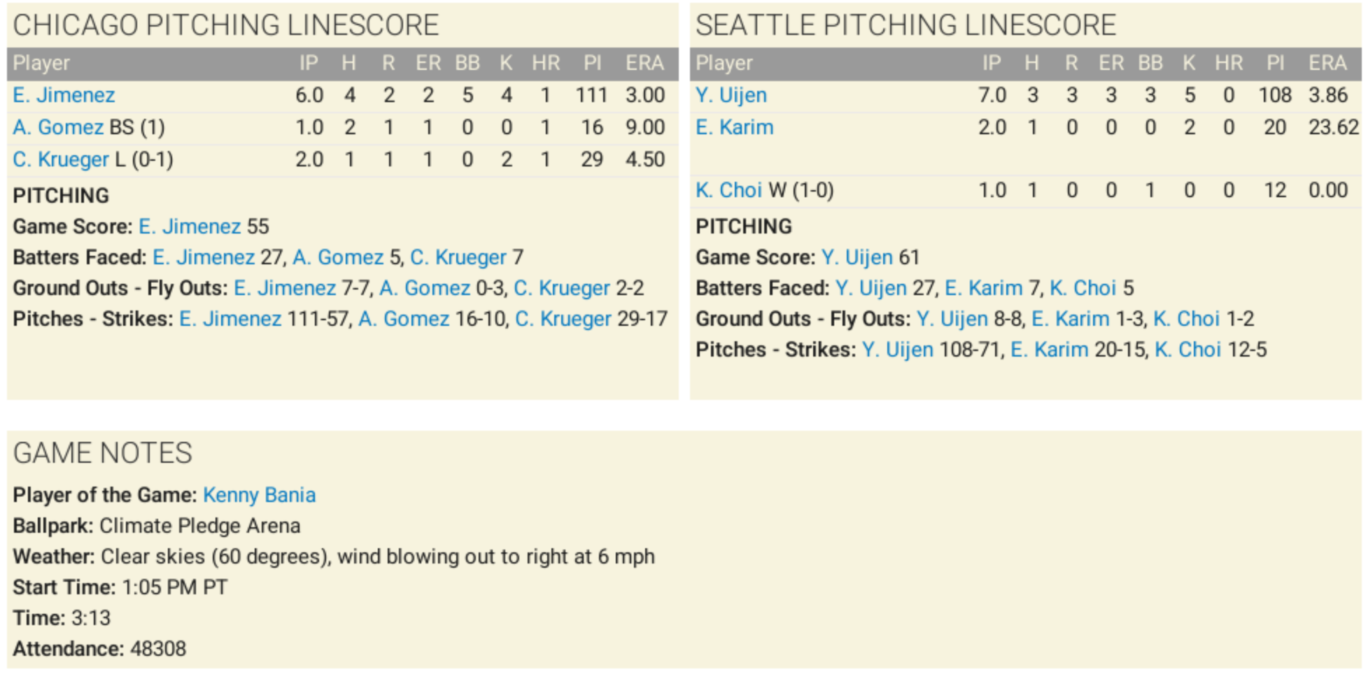Open E. Jimenez in Chicago linescore table row

pos(64,95)
